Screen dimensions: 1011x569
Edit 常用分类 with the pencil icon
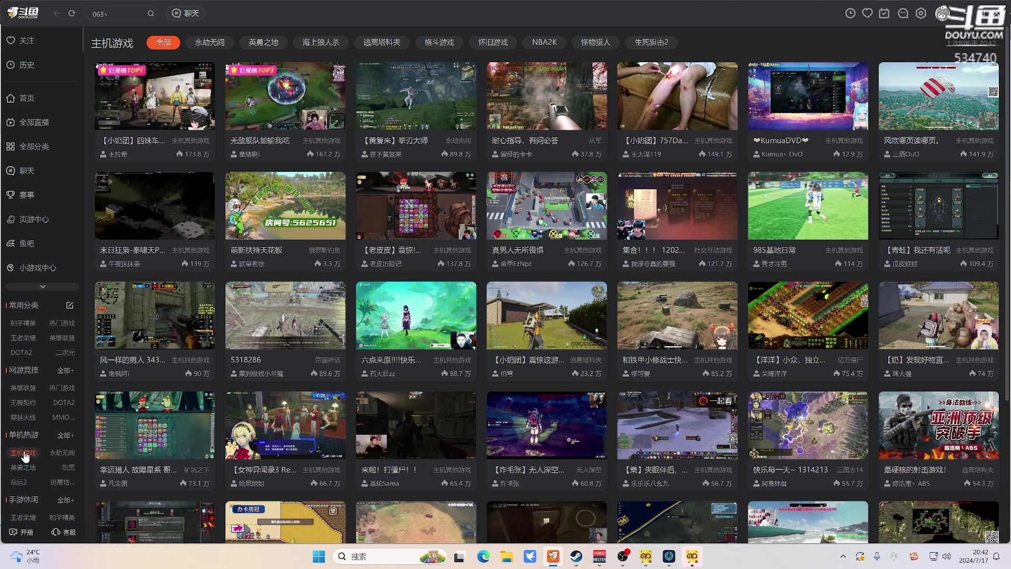point(70,305)
